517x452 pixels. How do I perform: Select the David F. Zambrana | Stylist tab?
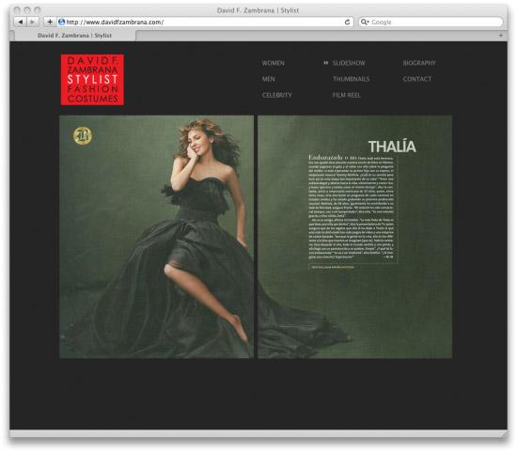[74, 36]
